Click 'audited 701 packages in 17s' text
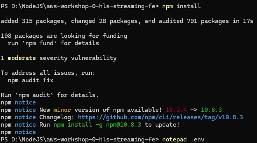This screenshot has width=257, height=143. (206, 21)
